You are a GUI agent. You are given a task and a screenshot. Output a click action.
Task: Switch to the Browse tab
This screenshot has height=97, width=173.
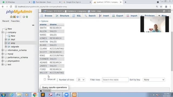click(46, 16)
